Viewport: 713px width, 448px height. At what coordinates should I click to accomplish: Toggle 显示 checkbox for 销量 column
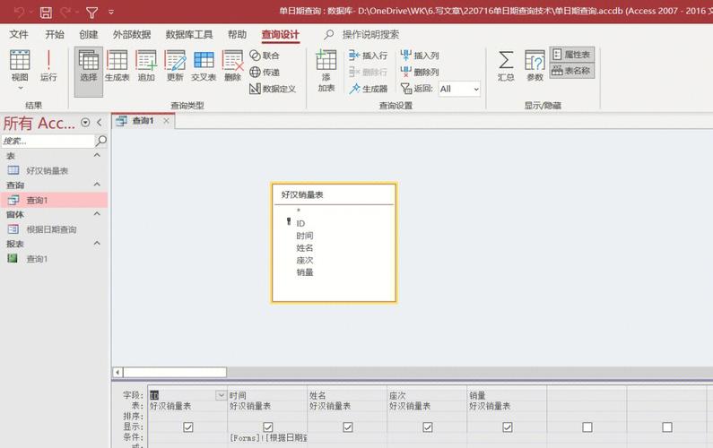[x=508, y=427]
